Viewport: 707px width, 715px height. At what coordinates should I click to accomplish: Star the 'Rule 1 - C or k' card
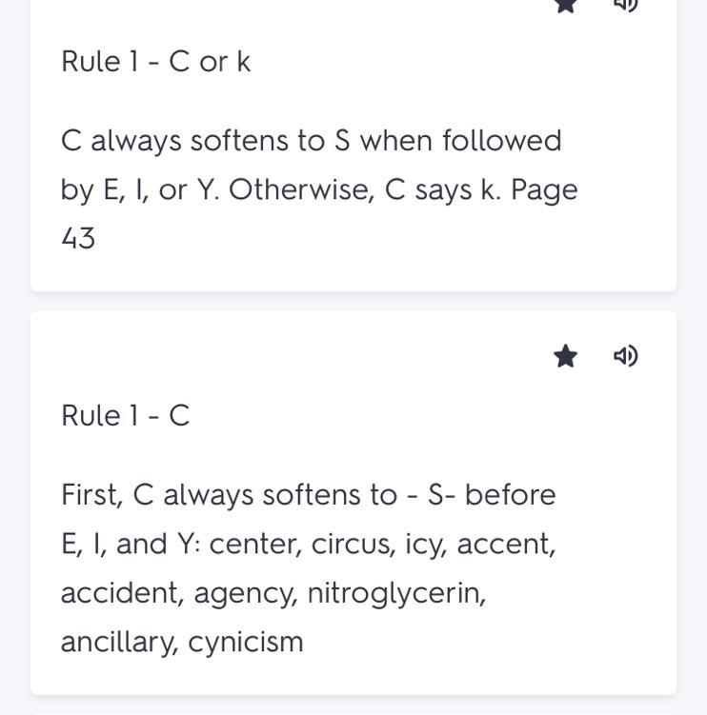(565, 5)
